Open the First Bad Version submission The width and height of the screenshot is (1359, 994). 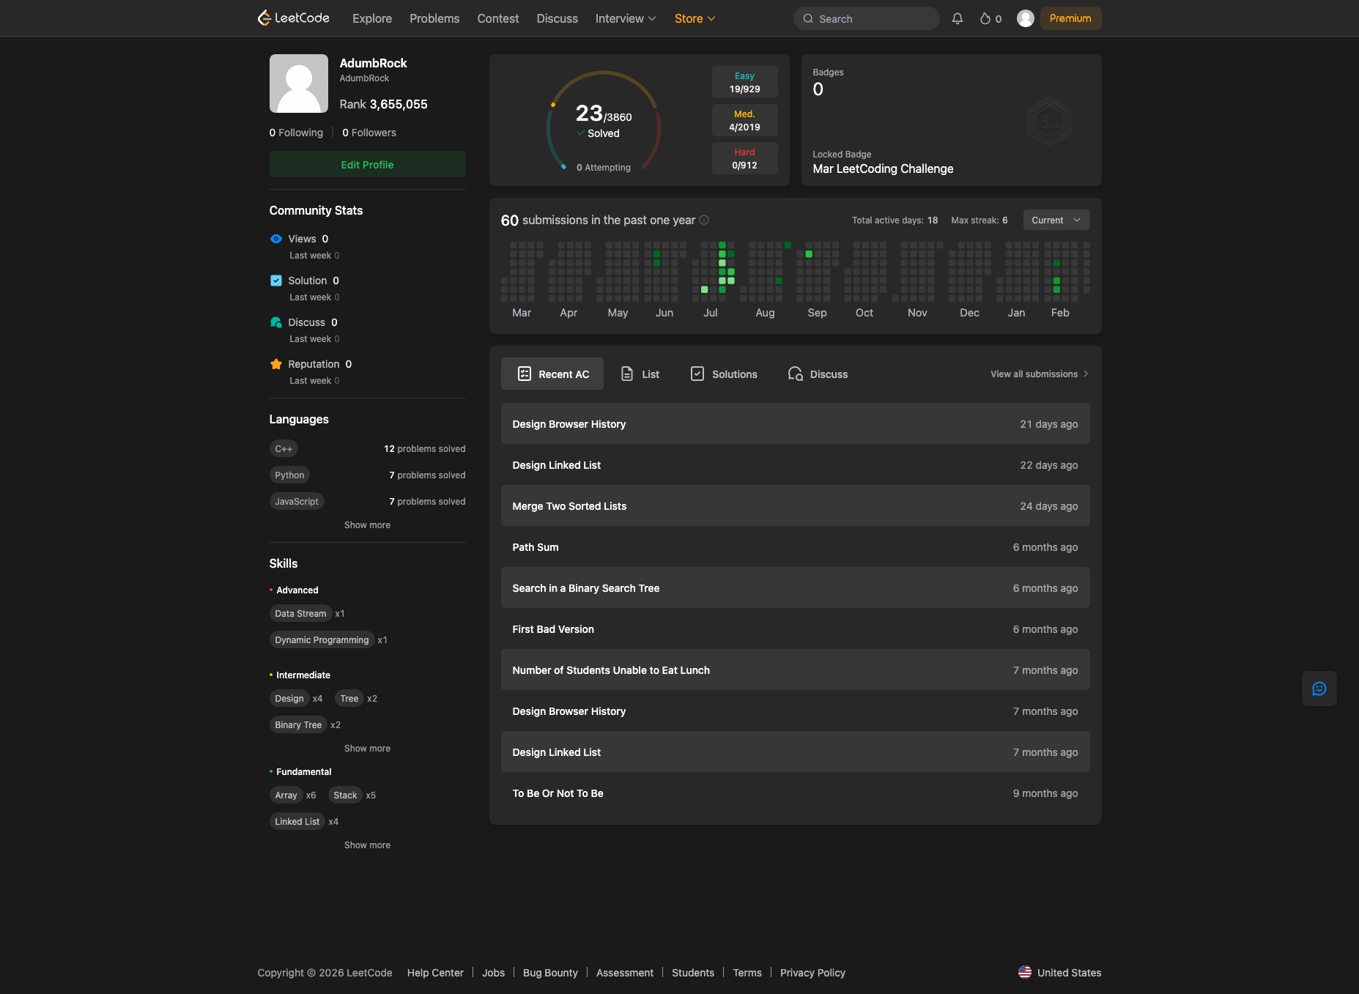click(796, 628)
